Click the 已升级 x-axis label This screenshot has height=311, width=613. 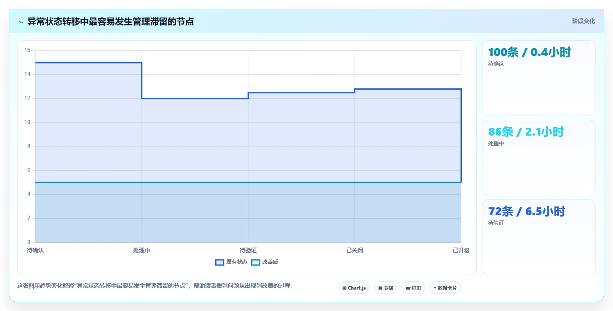461,251
